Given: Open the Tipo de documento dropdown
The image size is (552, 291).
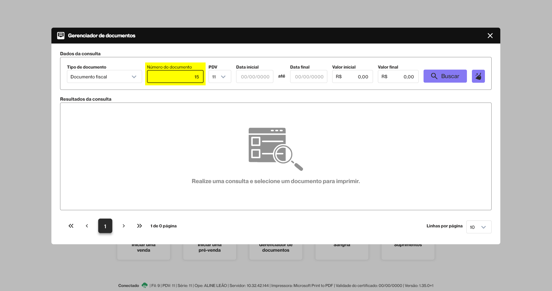Looking at the screenshot, I should 104,77.
